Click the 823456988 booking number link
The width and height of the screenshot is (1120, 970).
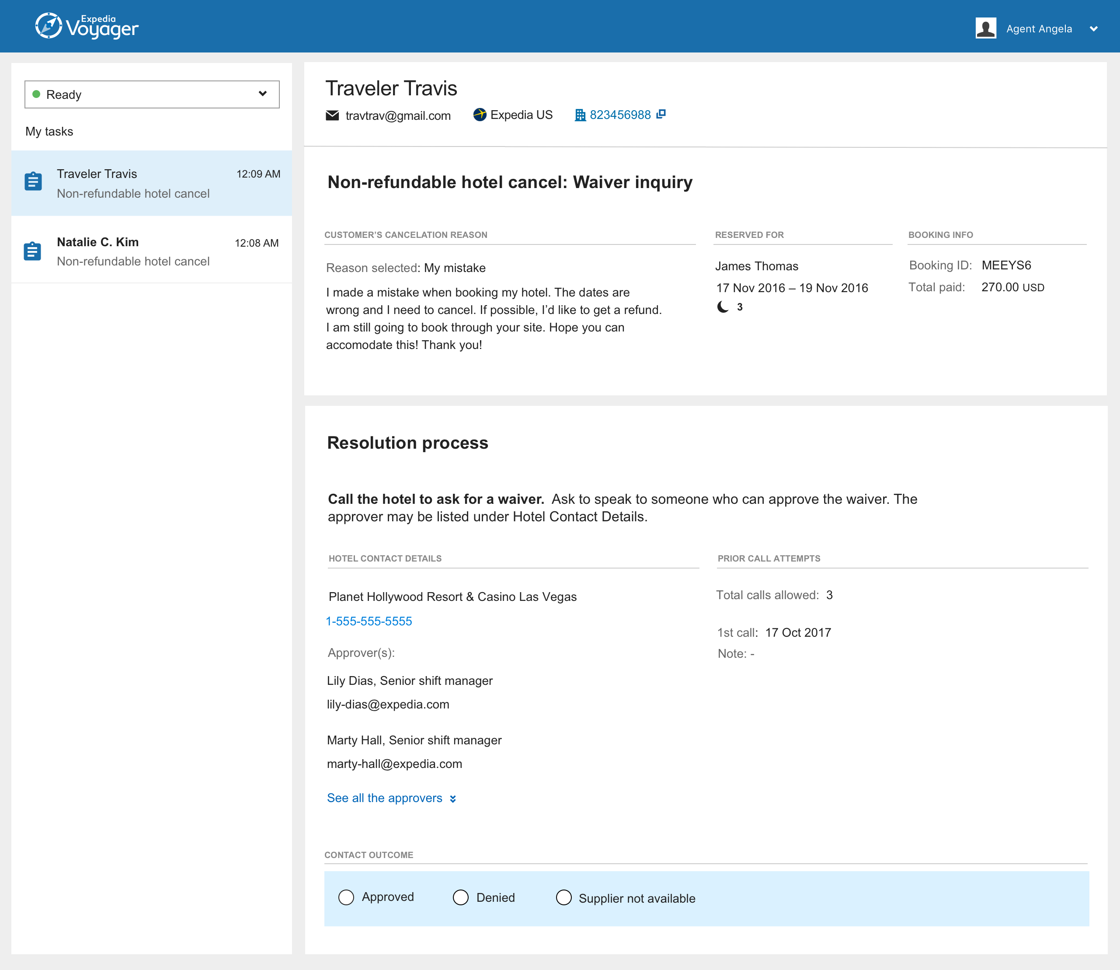[x=620, y=114]
